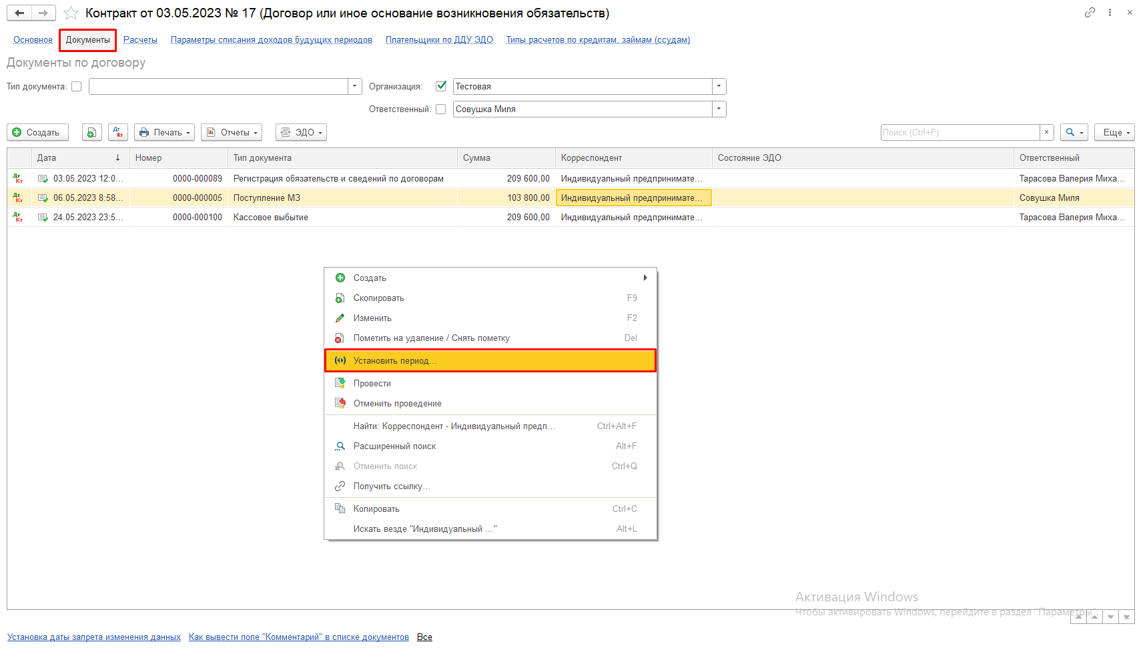Enable the Тип документа filter checkbox

[x=77, y=86]
